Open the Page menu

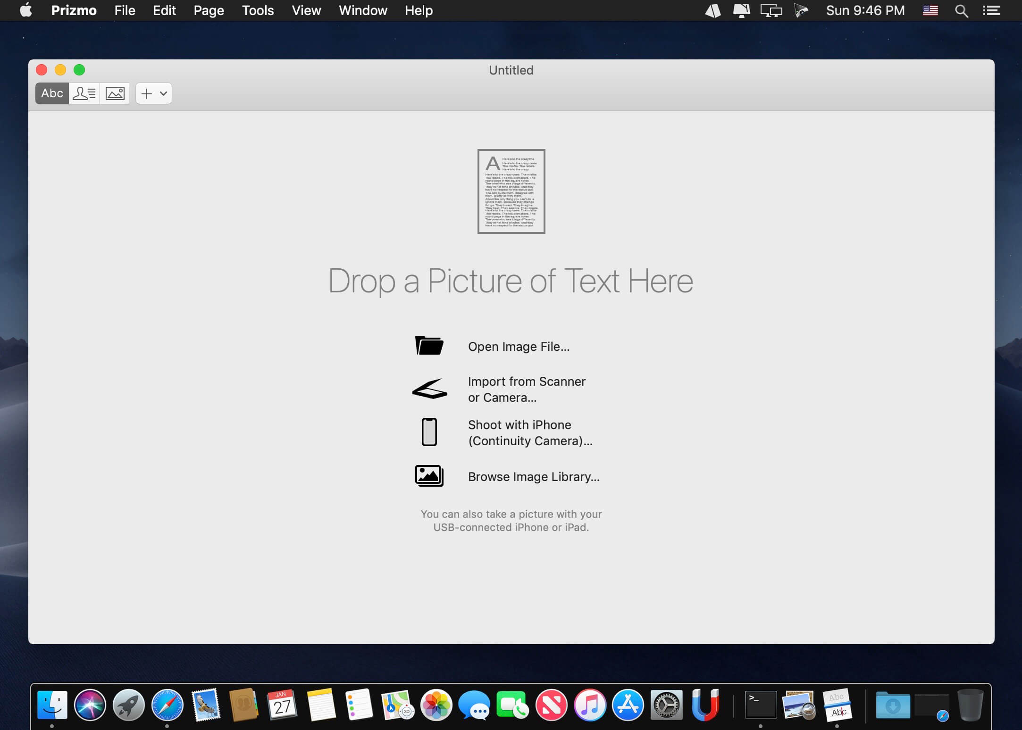coord(209,10)
